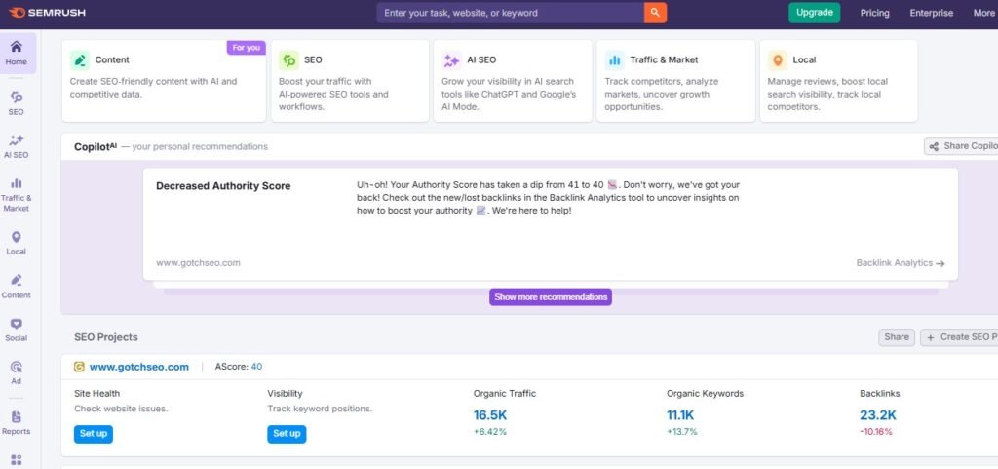The width and height of the screenshot is (998, 469).
Task: Open the Enterprise menu item
Action: coord(932,13)
